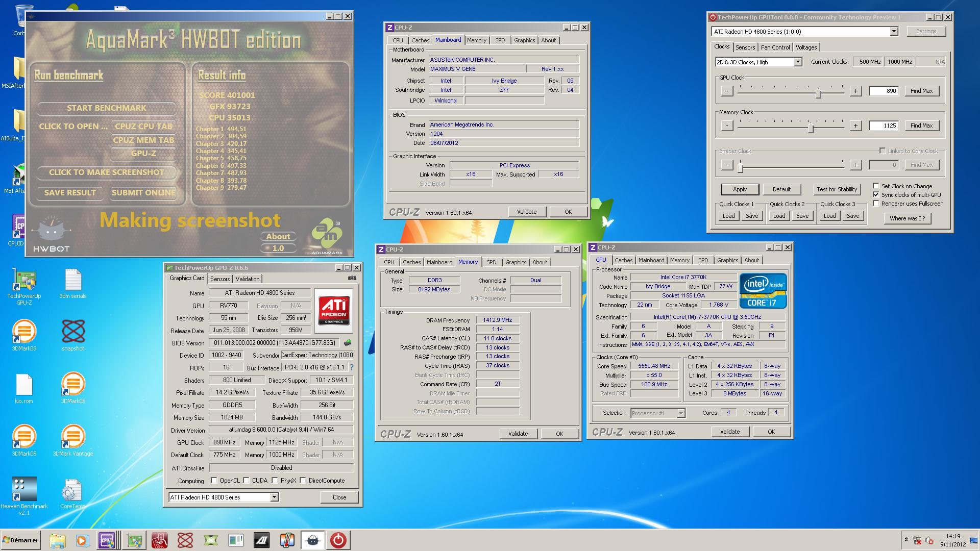The image size is (980, 551).
Task: Open the Processor #1 selection dropdown
Action: pyautogui.click(x=680, y=413)
